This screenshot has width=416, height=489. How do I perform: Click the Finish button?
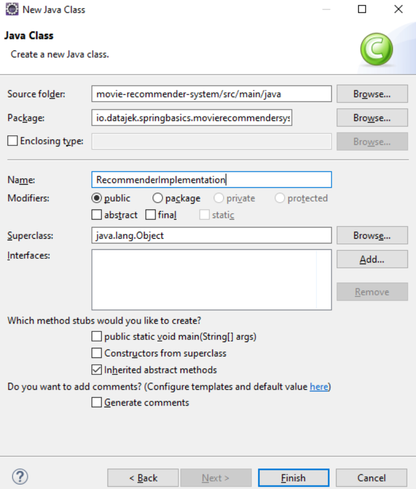293,478
